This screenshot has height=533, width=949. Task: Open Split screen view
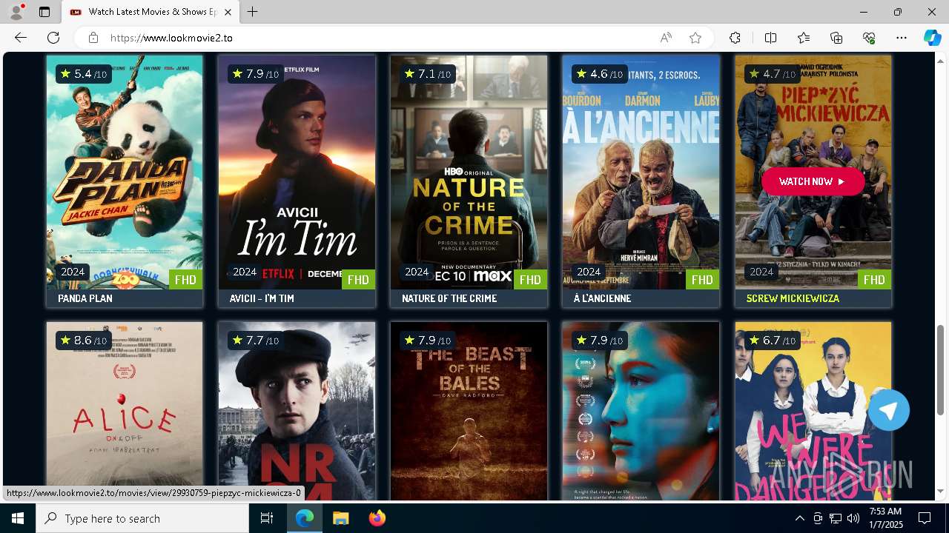click(x=770, y=38)
